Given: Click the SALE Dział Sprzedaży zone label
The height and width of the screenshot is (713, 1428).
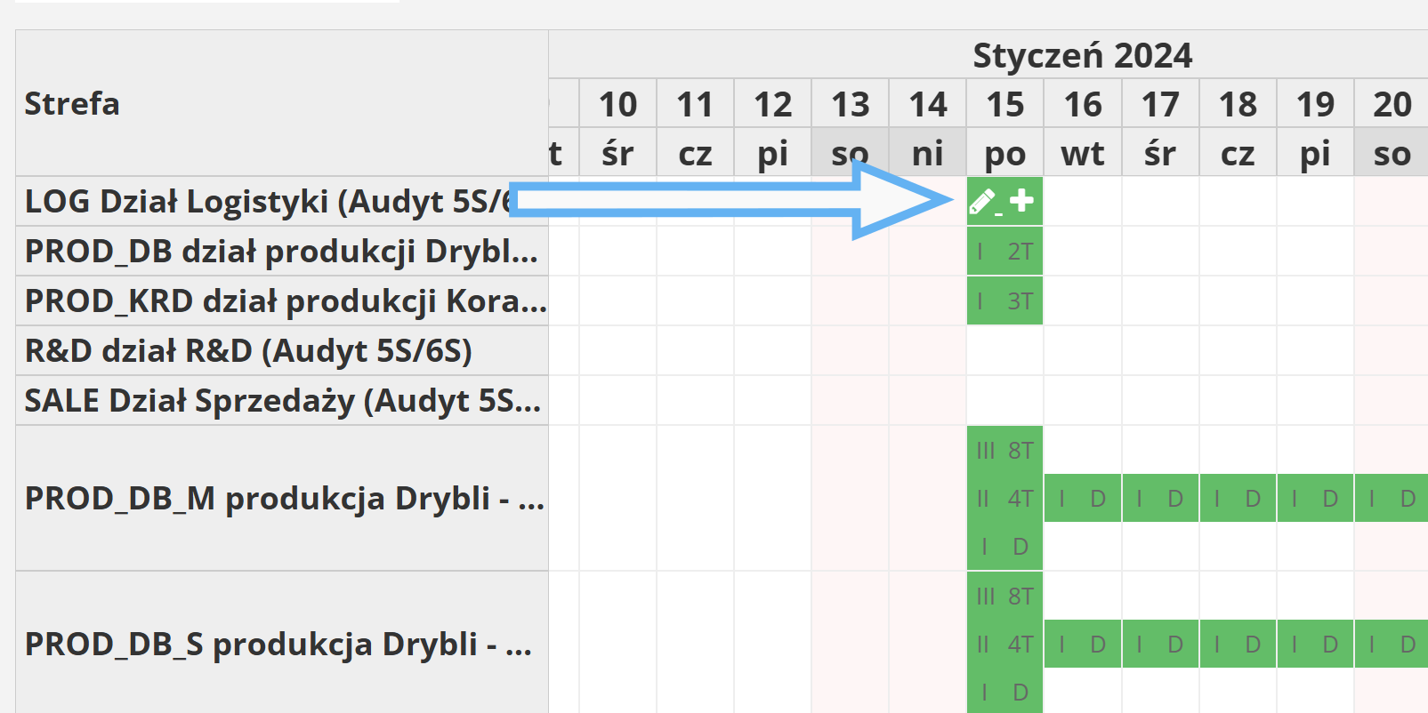Looking at the screenshot, I should pos(282,401).
